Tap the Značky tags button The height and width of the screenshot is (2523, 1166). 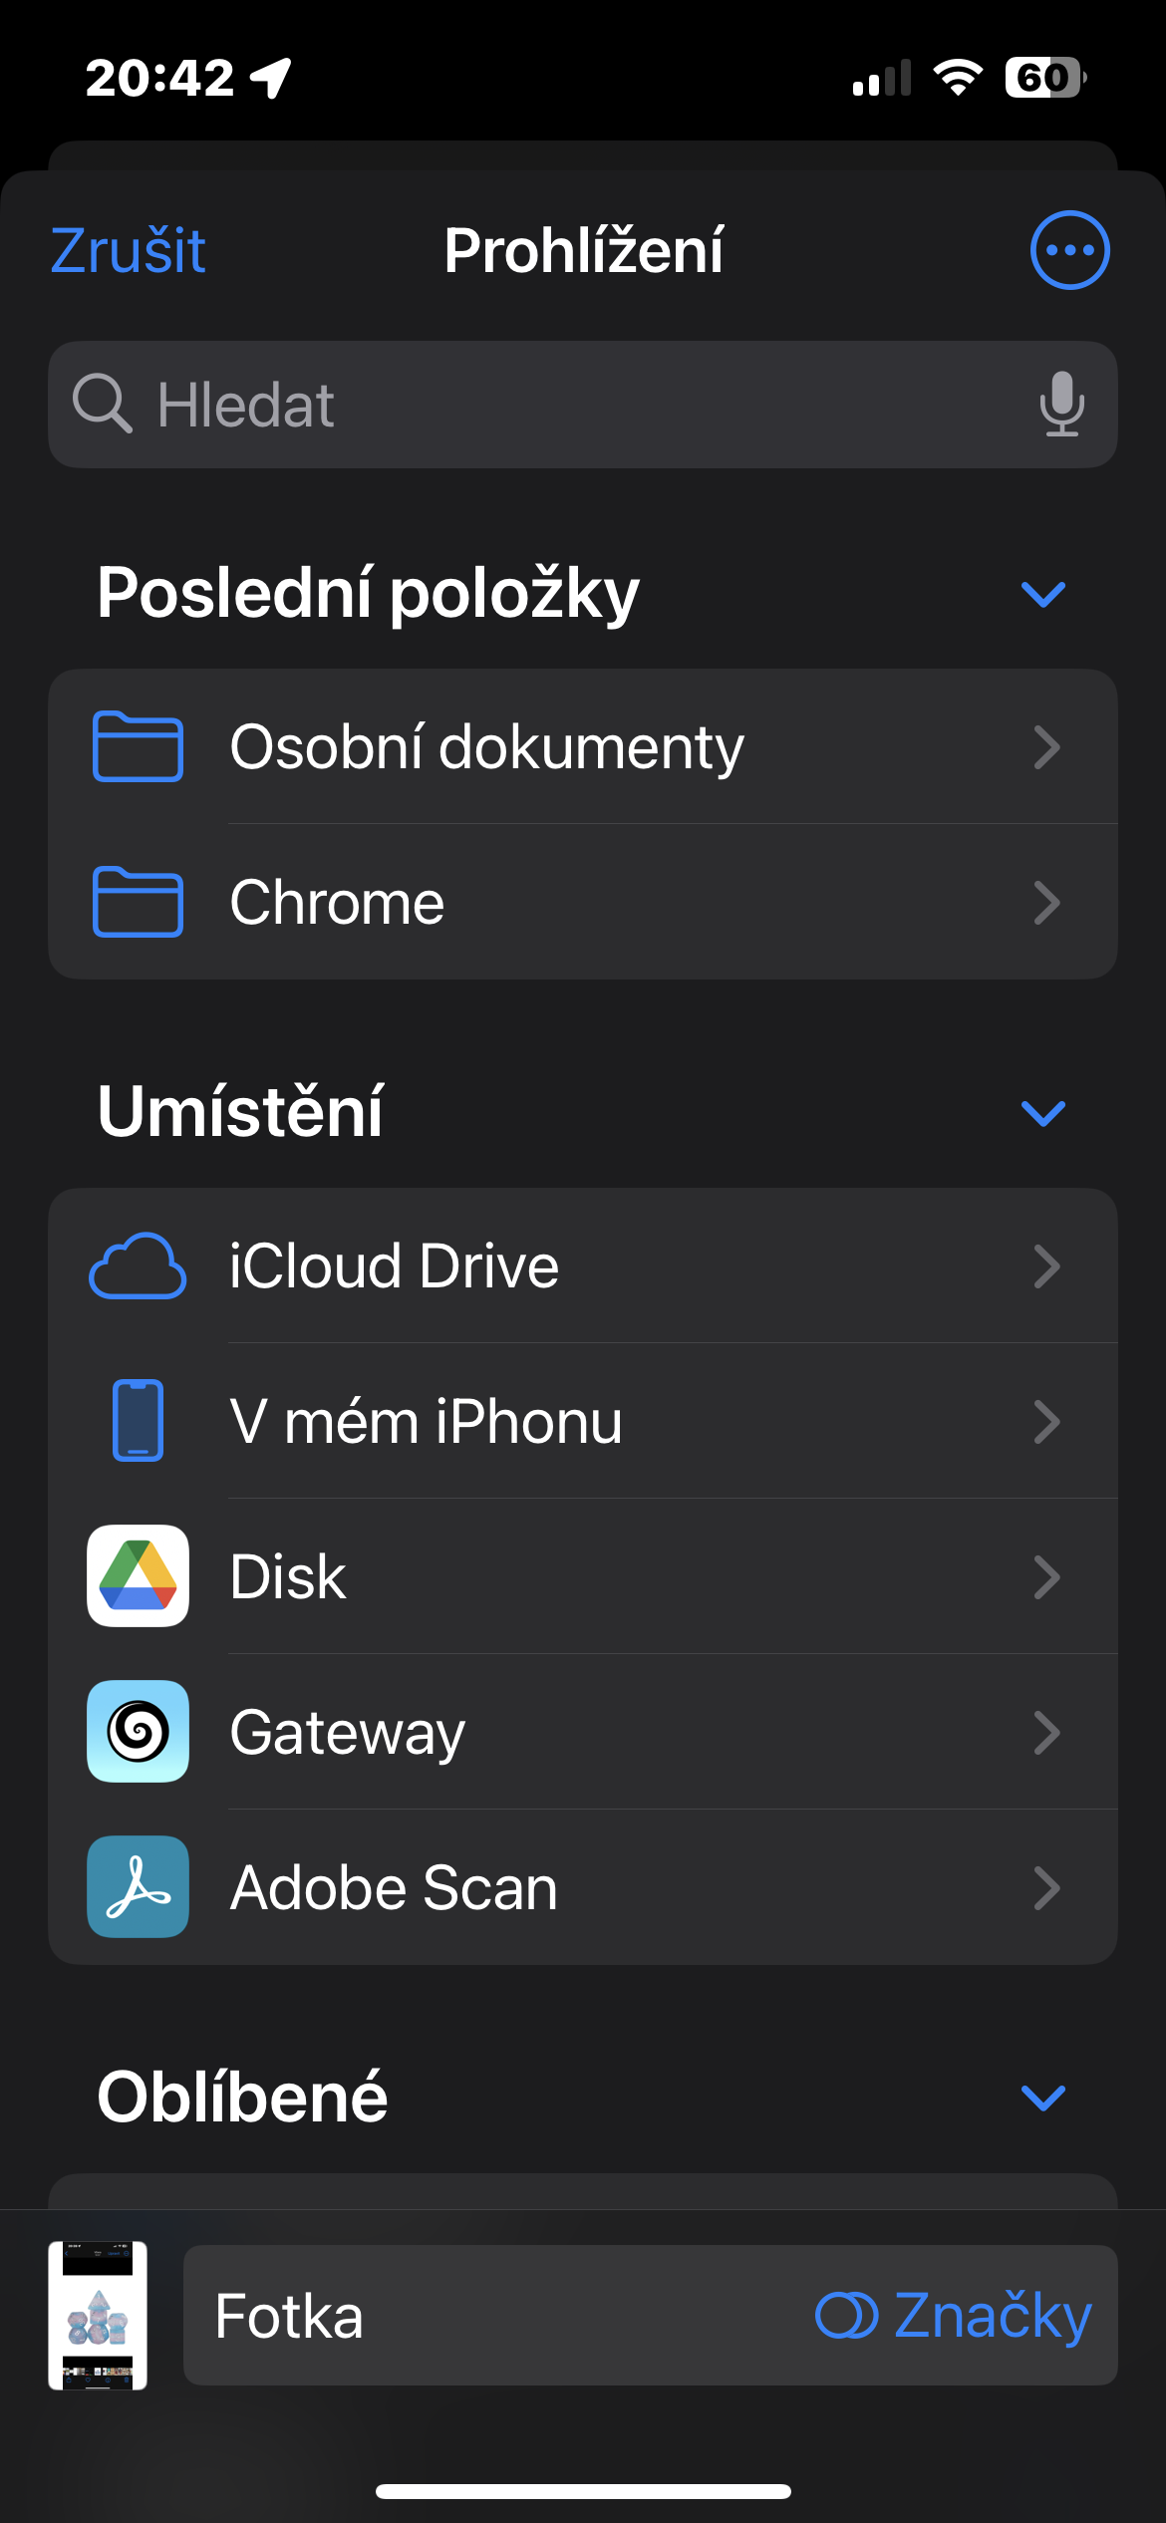(954, 2316)
